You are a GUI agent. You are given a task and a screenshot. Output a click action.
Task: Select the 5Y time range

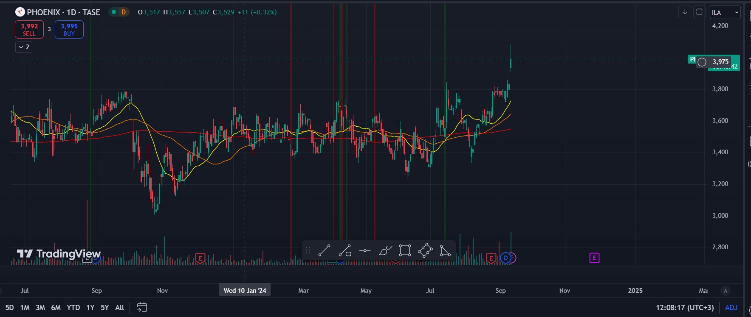[105, 308]
